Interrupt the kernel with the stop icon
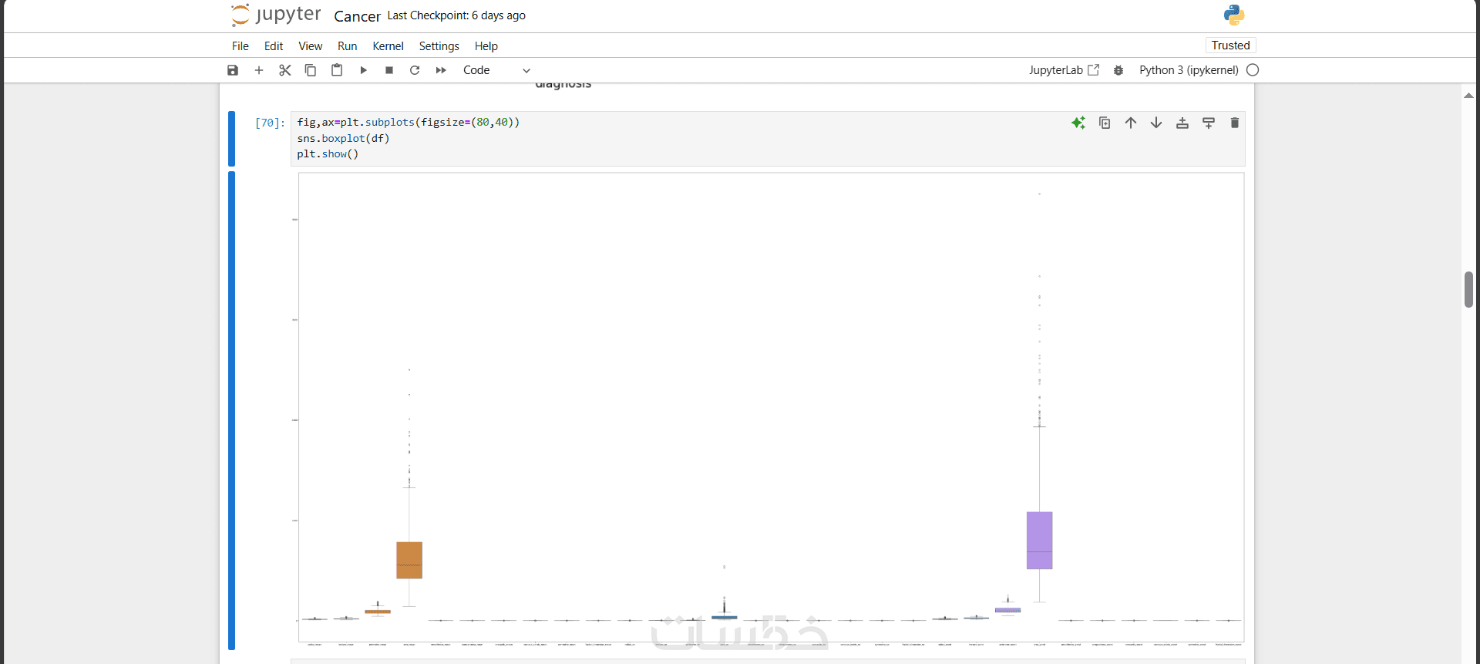Viewport: 1480px width, 664px height. pyautogui.click(x=389, y=70)
